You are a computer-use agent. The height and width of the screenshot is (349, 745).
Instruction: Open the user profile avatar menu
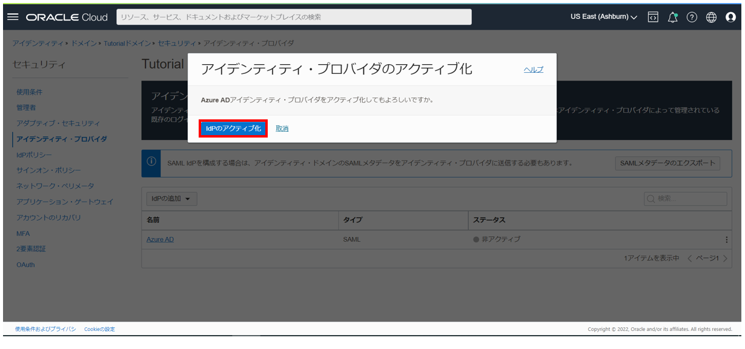(730, 17)
